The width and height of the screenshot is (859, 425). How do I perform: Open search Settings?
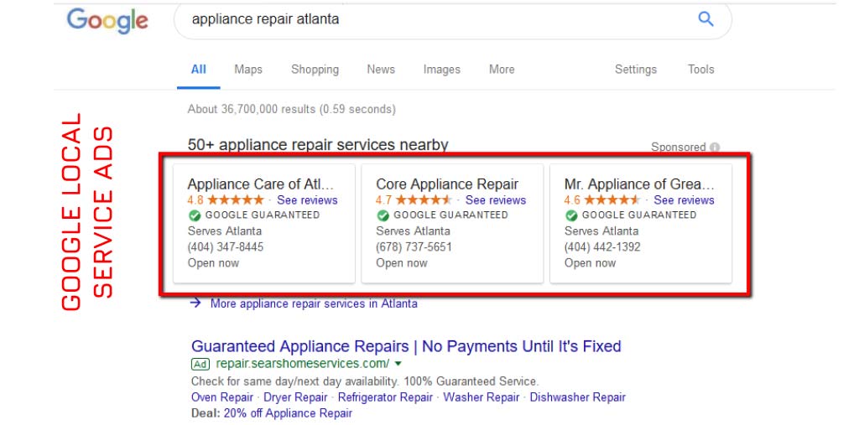click(636, 70)
